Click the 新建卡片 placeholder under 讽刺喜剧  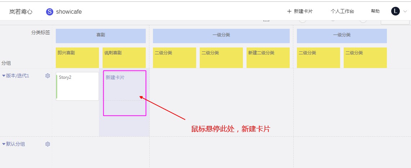coord(125,86)
